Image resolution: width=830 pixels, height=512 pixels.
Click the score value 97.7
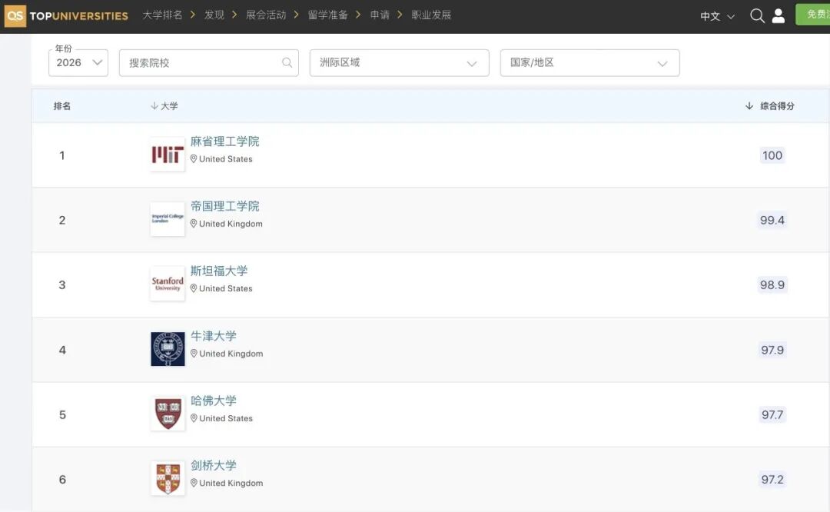click(772, 414)
